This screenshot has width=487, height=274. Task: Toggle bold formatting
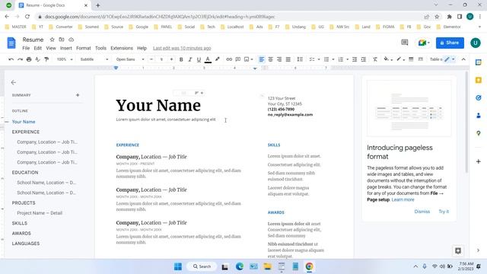click(181, 59)
